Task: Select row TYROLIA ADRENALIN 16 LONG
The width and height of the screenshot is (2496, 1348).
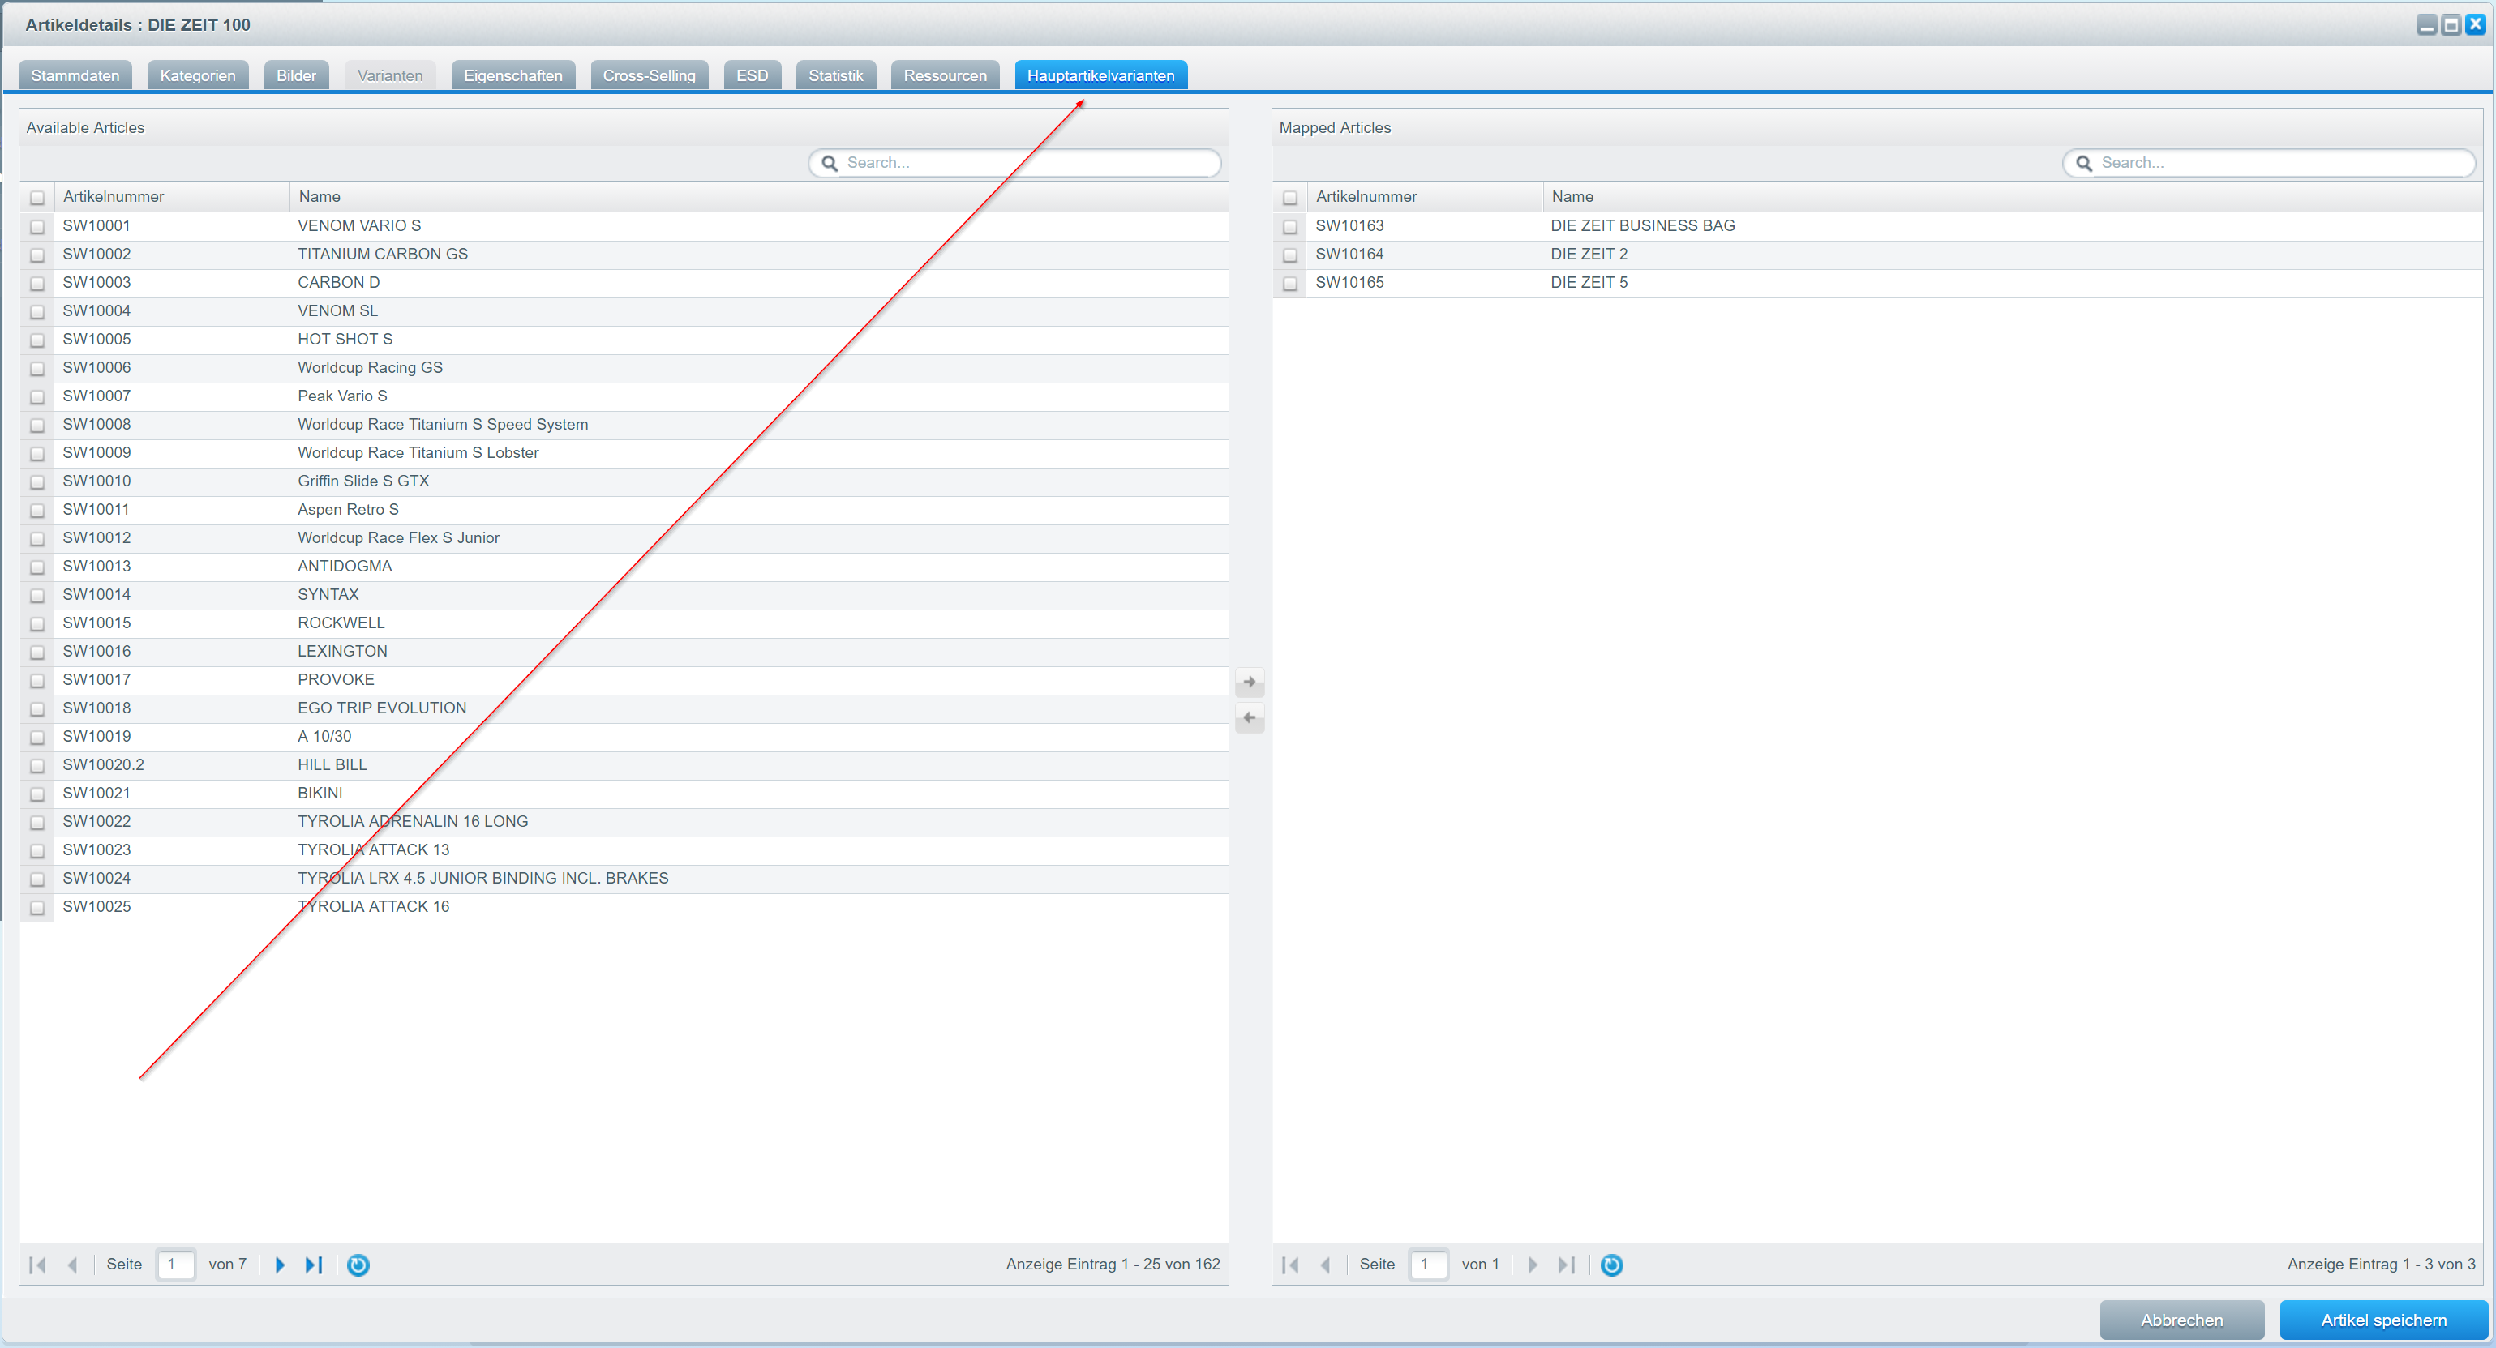Action: click(x=624, y=822)
